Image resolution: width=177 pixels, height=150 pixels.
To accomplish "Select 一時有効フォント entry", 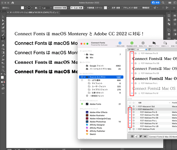I will tap(97, 96).
